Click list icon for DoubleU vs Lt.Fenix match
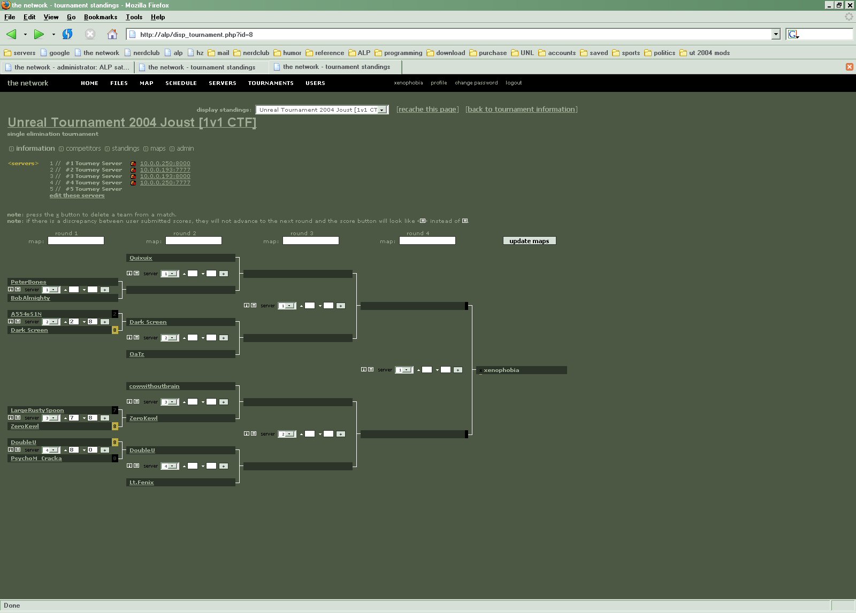The height and width of the screenshot is (613, 856). 136,465
